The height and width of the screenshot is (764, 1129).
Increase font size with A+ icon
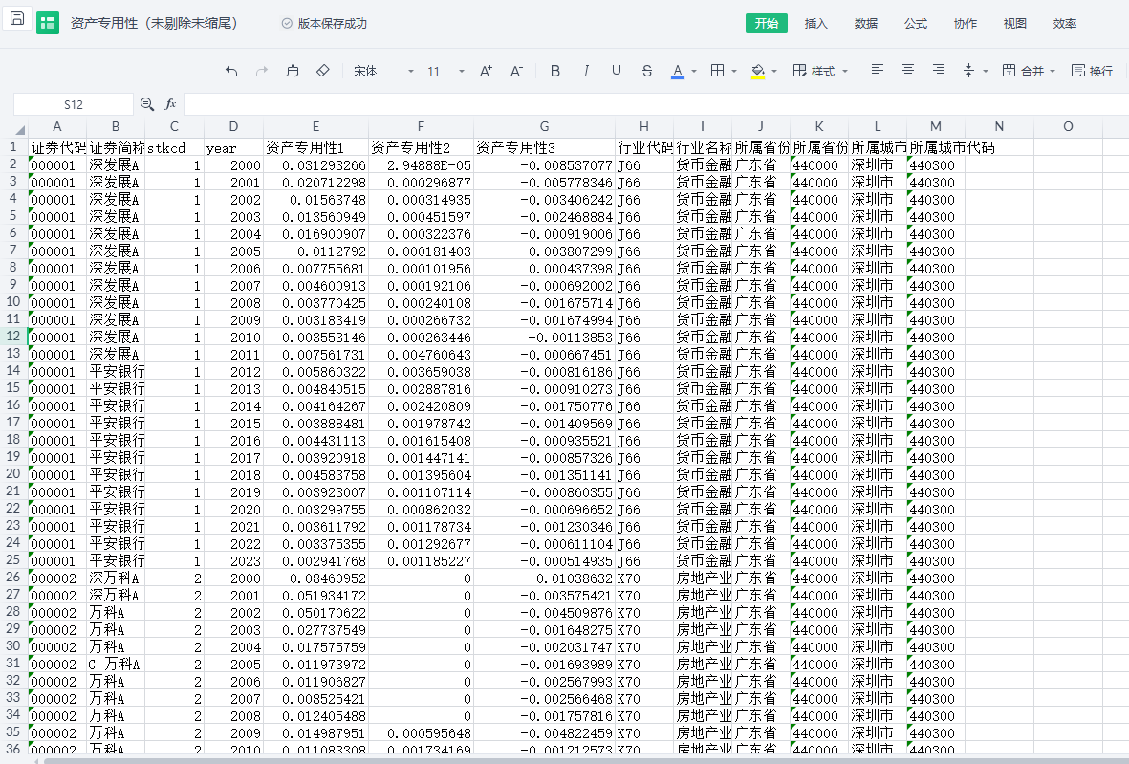click(x=486, y=72)
